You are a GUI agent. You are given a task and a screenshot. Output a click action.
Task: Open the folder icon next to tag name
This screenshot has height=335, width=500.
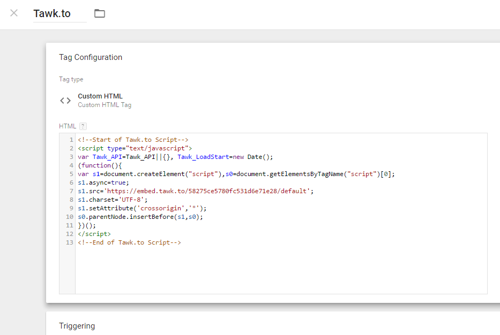pyautogui.click(x=100, y=13)
